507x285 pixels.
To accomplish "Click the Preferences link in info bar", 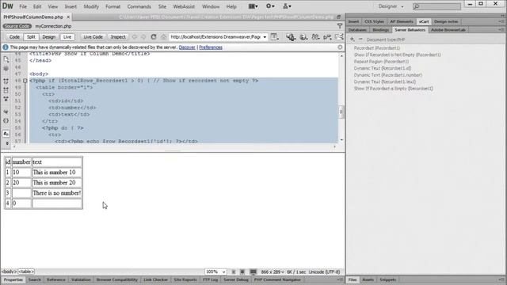I will [211, 47].
